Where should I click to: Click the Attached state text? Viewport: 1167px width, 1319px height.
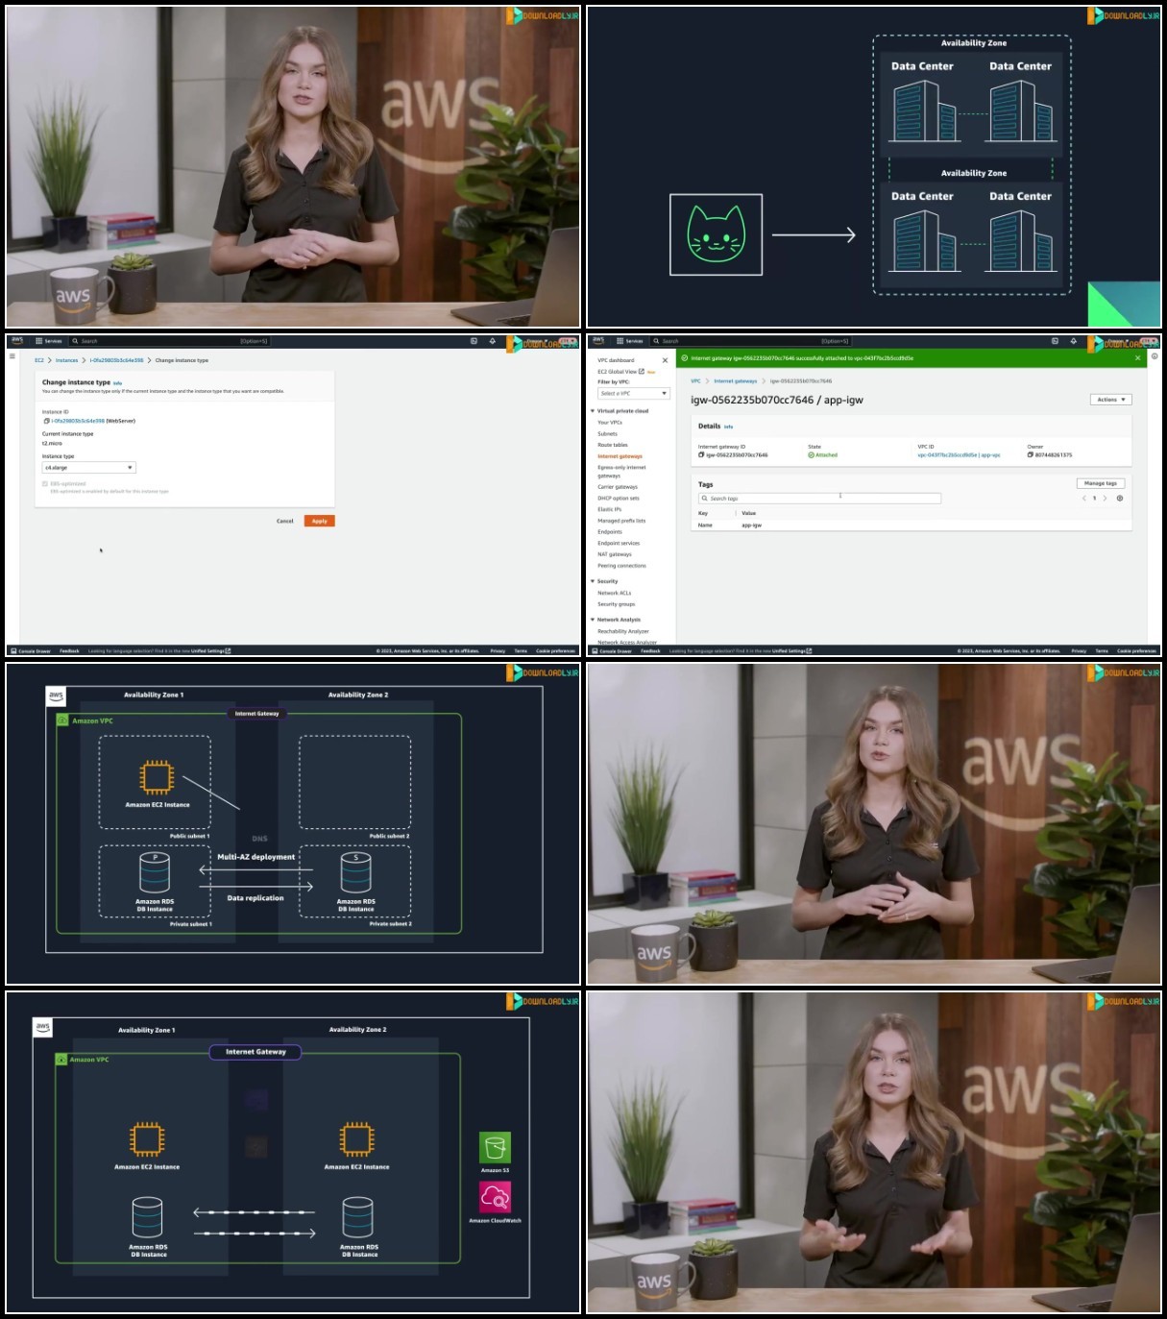click(826, 455)
